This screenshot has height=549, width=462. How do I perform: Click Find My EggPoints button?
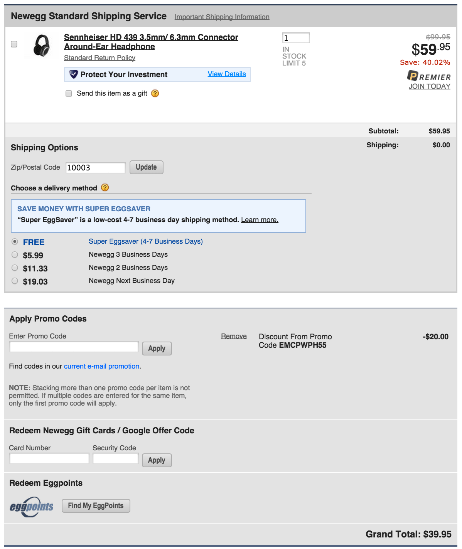(96, 506)
